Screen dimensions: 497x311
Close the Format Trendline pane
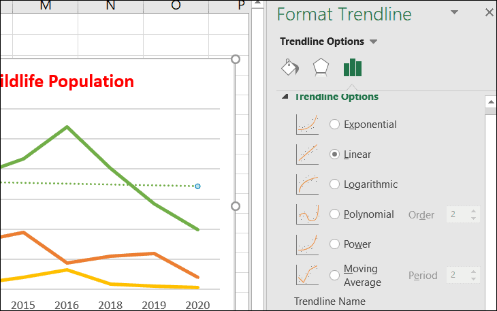click(489, 12)
